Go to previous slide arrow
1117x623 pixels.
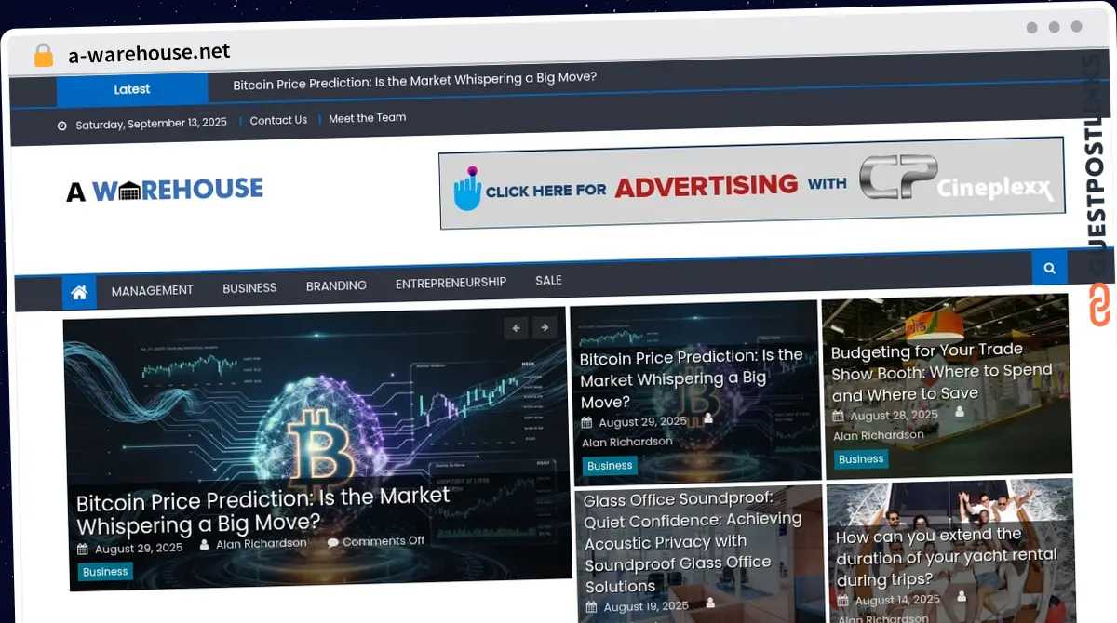point(516,327)
